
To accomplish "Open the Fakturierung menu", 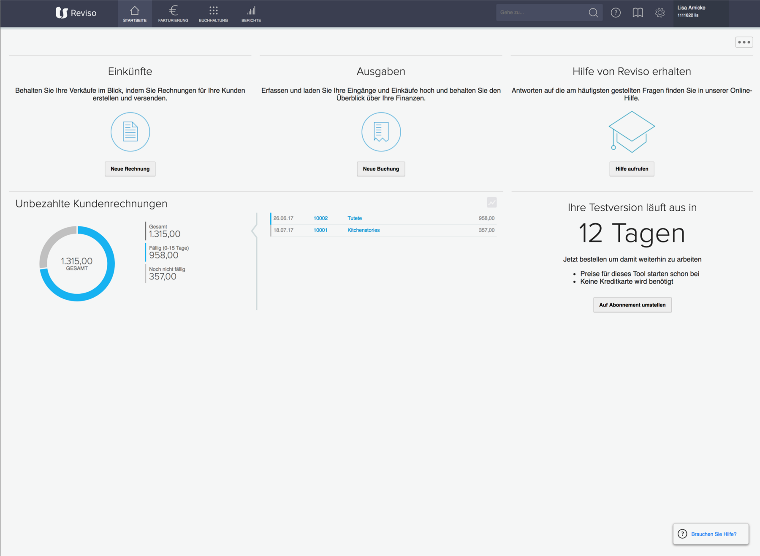I will point(173,14).
